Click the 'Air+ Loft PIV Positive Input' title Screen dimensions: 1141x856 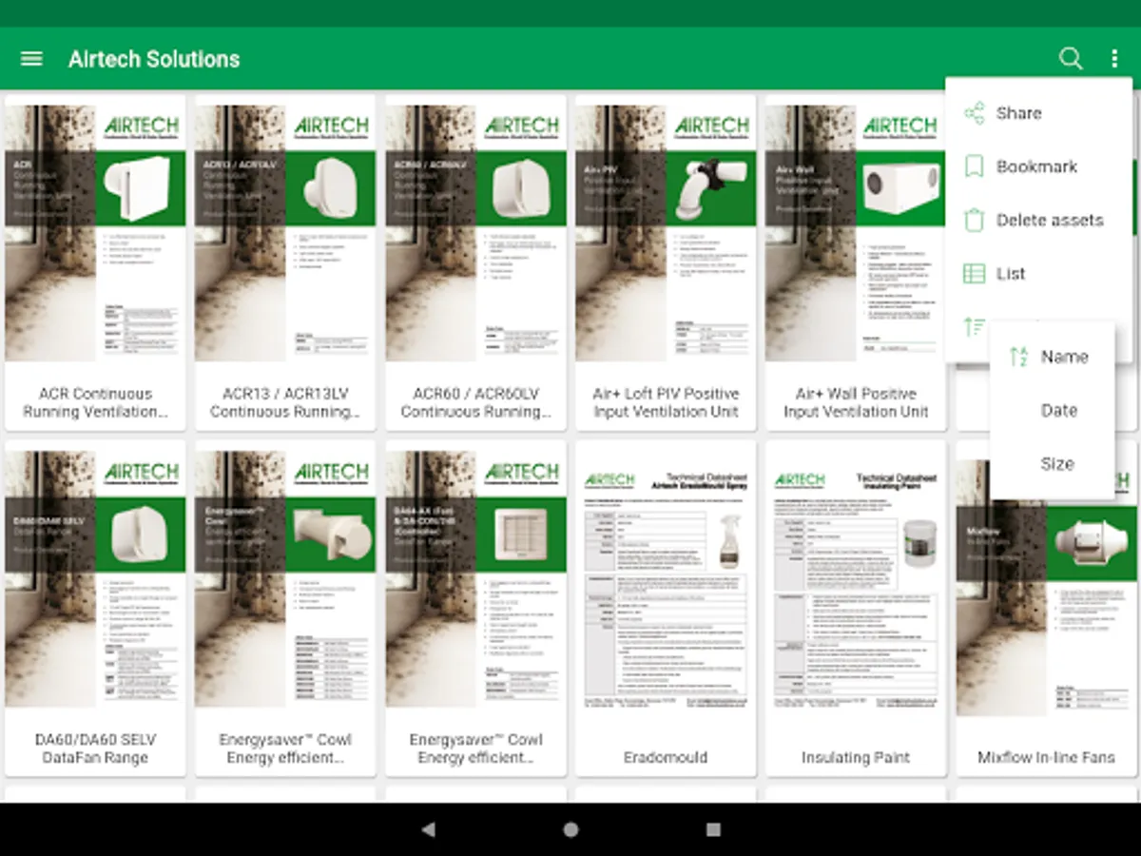(666, 402)
